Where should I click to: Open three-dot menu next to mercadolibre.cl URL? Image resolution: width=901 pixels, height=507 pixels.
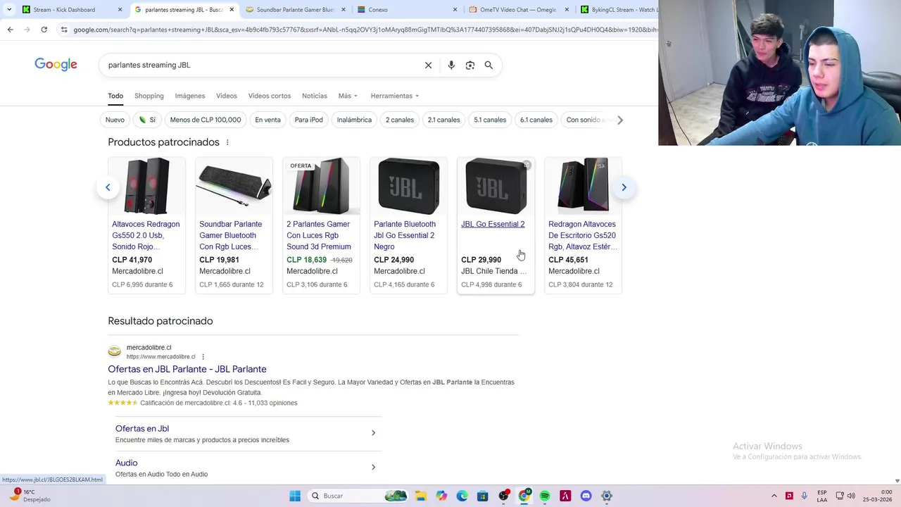coord(203,357)
